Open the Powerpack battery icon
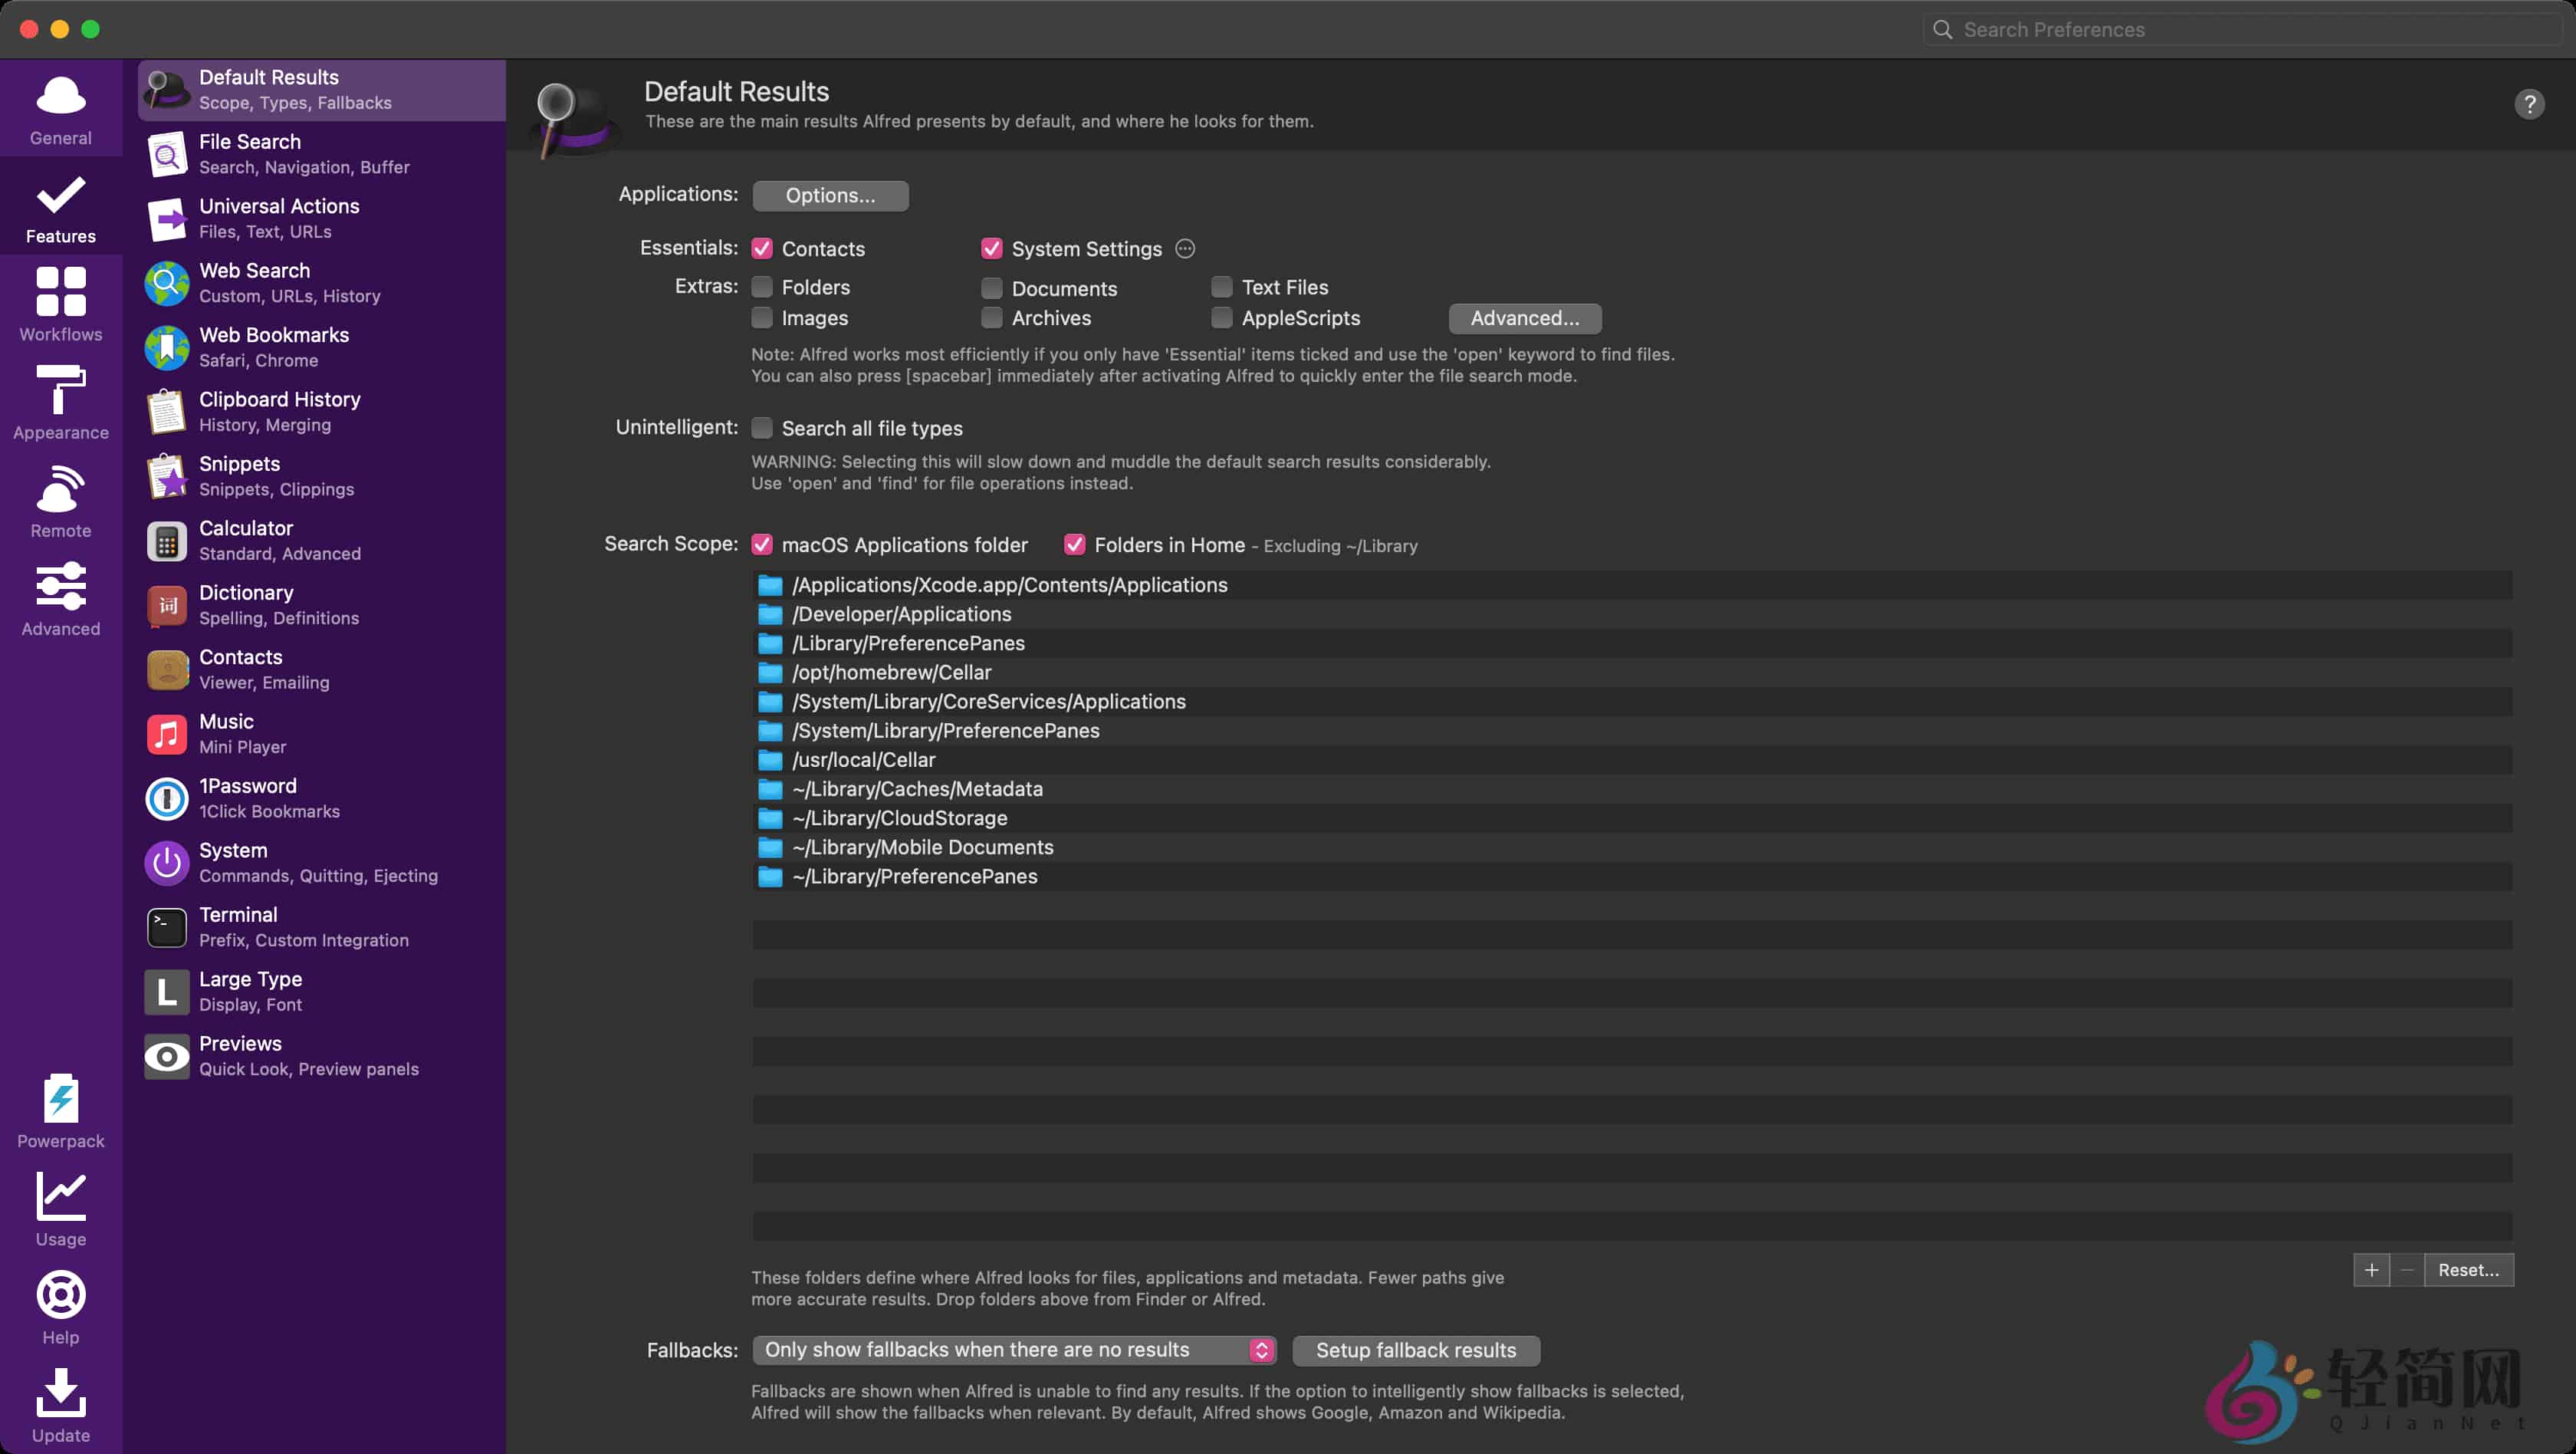Image resolution: width=2576 pixels, height=1454 pixels. pyautogui.click(x=61, y=1099)
